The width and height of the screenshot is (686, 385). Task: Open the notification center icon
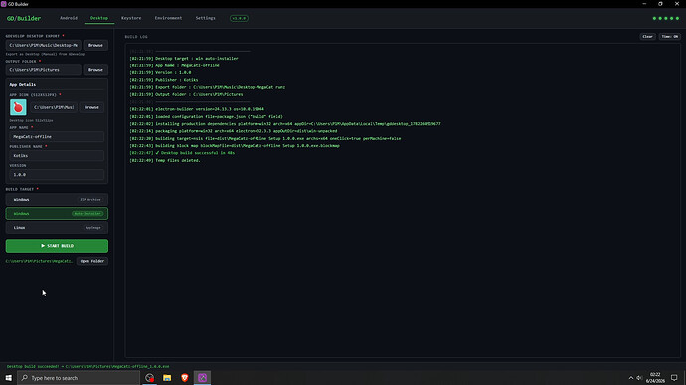click(x=674, y=378)
